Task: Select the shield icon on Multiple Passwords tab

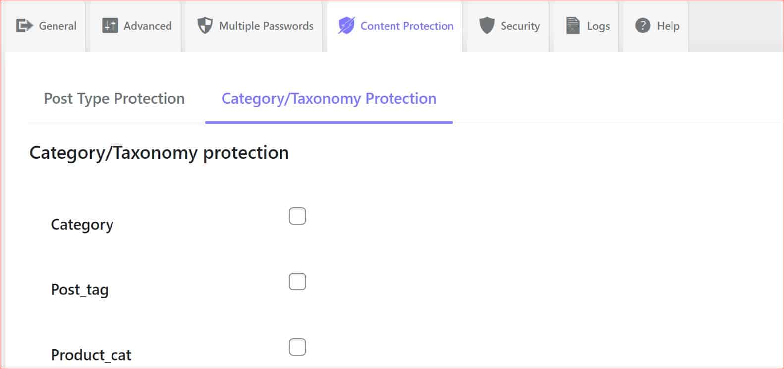Action: (x=204, y=26)
